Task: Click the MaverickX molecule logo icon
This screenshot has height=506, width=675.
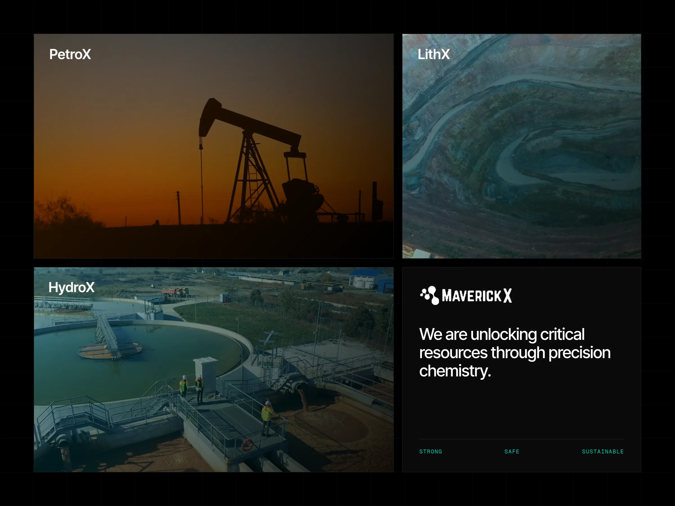Action: pyautogui.click(x=430, y=295)
